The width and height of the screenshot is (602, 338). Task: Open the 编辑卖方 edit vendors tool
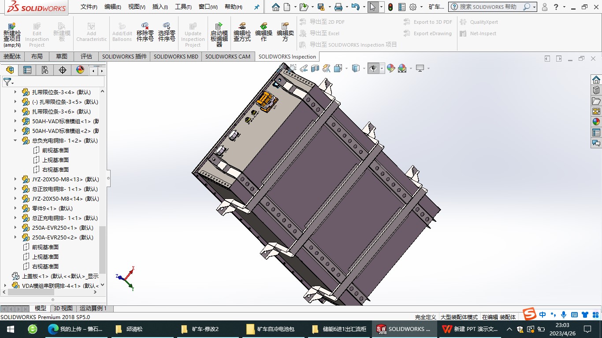(285, 32)
